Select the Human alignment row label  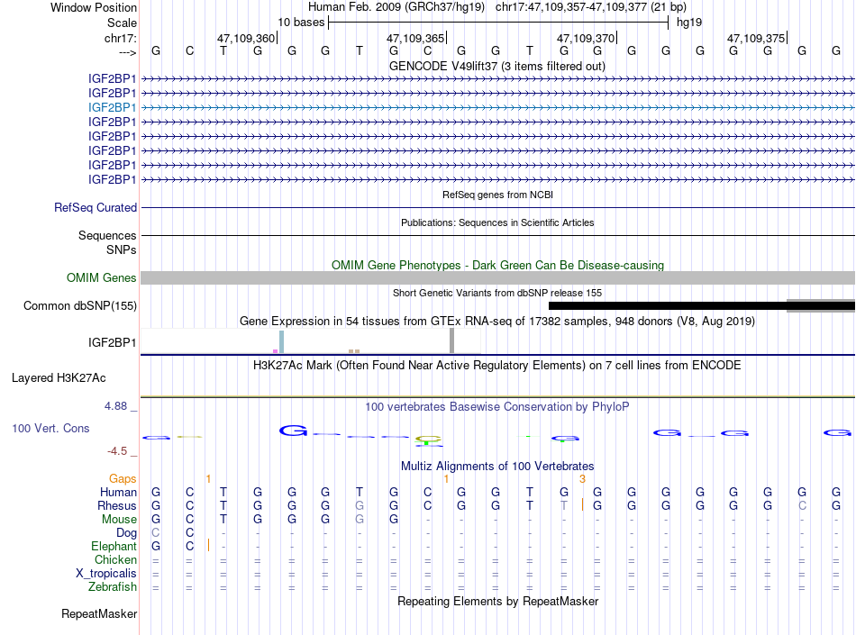tap(118, 492)
